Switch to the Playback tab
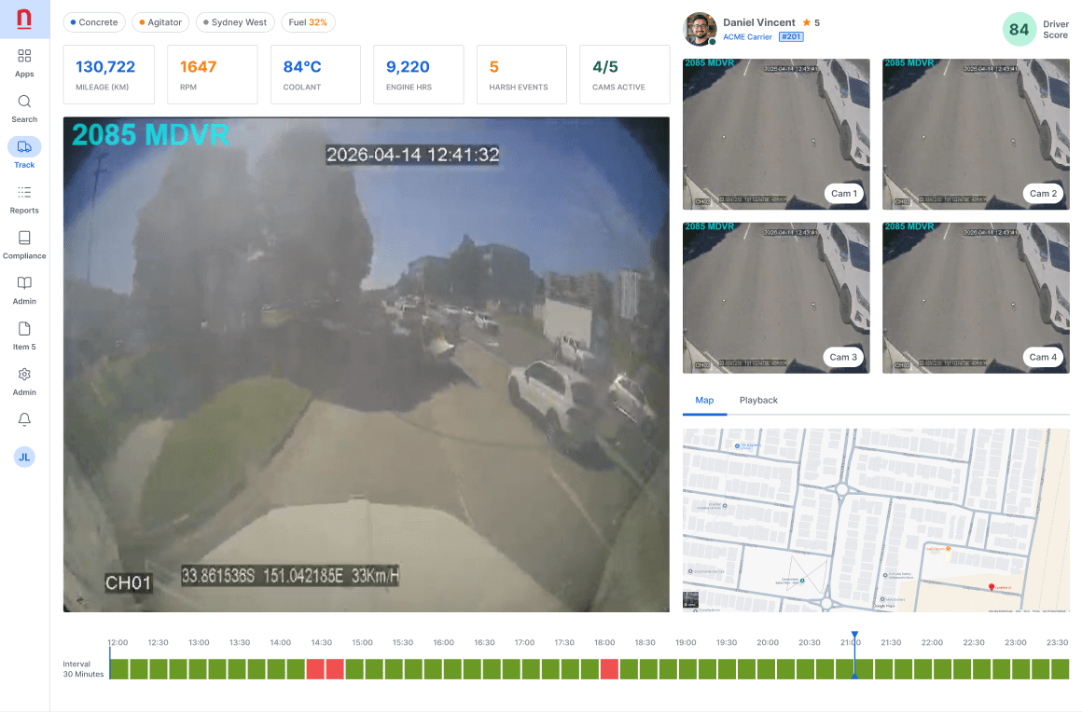1082x712 pixels. (x=758, y=400)
